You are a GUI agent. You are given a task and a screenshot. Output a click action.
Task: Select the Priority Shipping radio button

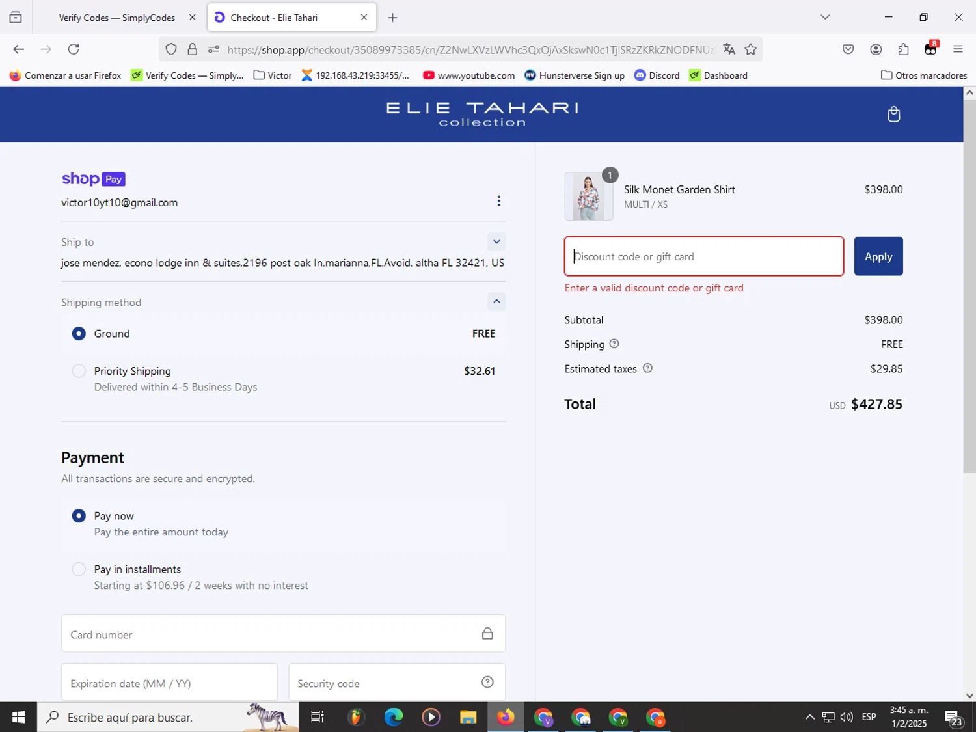(79, 371)
